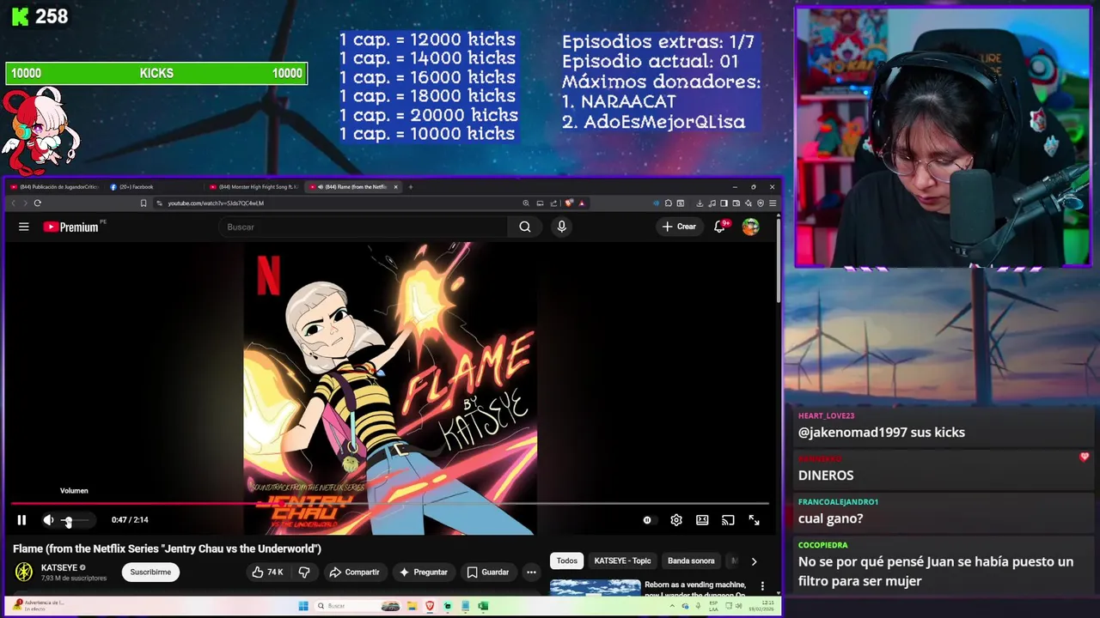Open the Crear menu

coord(679,227)
